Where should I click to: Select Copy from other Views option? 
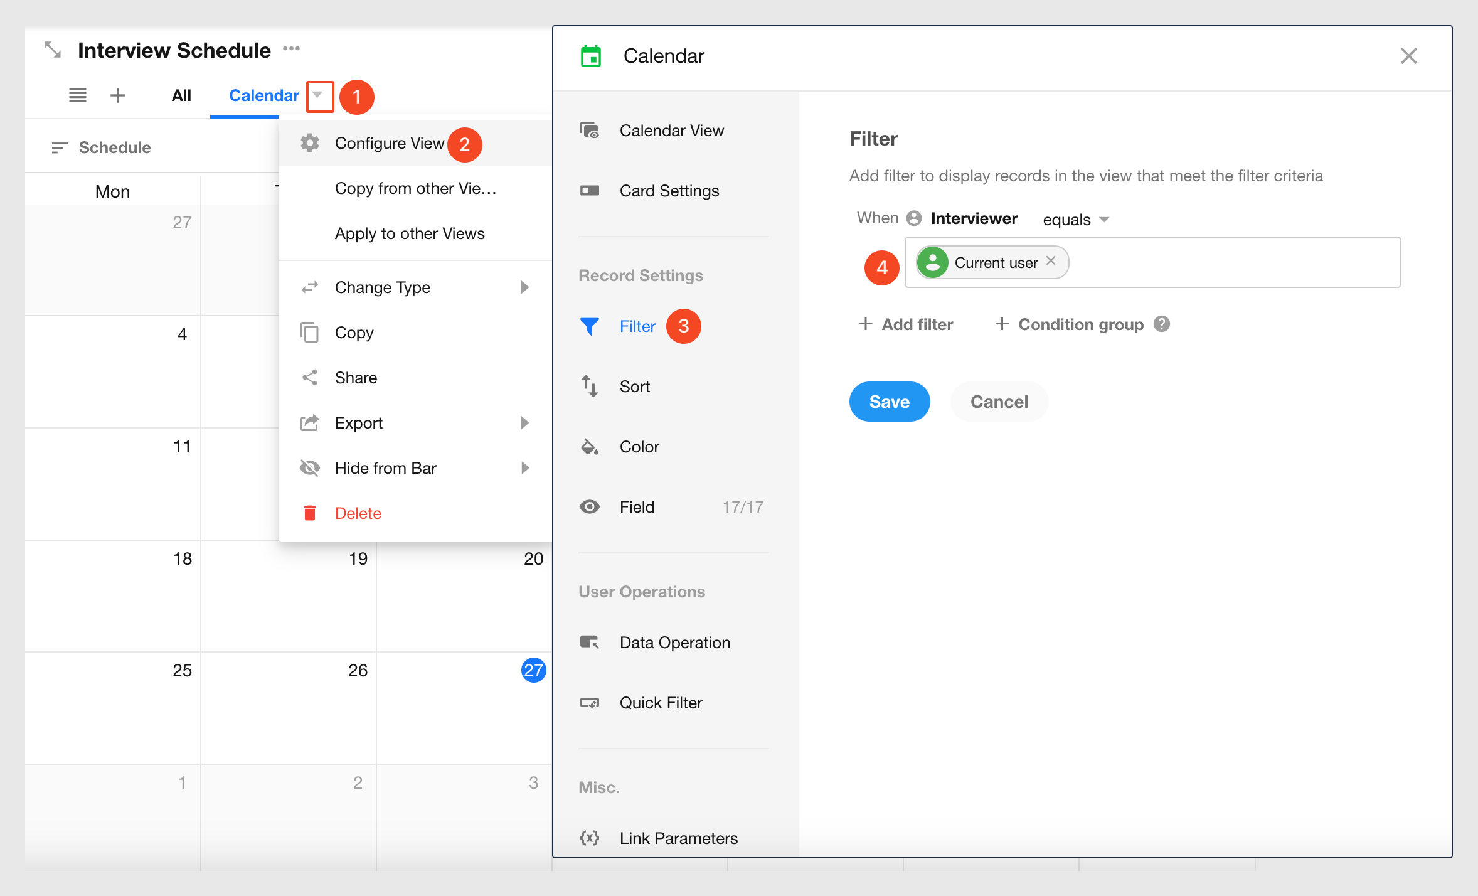[415, 188]
